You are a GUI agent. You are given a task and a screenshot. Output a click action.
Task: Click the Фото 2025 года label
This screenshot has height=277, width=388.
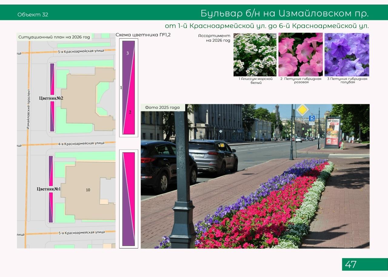162,108
